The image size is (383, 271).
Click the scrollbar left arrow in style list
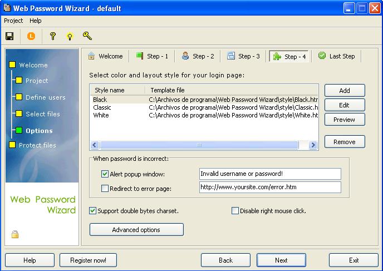pos(95,145)
